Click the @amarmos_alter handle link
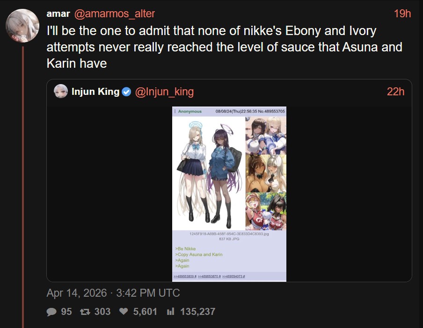Screen dimensions: 423x328 [x=114, y=14]
